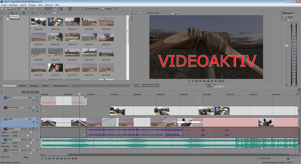Switch to the Video-FX tab
Viewport: 301px width, 164px height.
click(45, 86)
